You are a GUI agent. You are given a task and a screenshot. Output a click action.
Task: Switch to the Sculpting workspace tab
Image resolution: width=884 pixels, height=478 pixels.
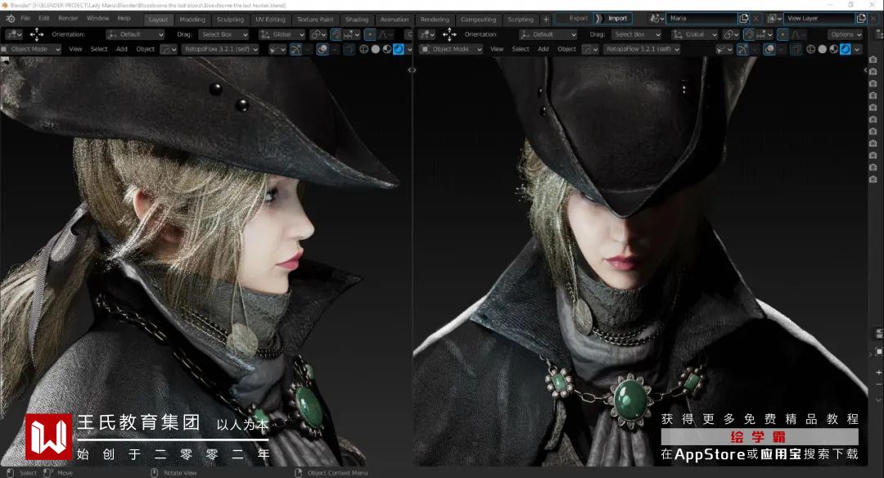click(x=230, y=19)
